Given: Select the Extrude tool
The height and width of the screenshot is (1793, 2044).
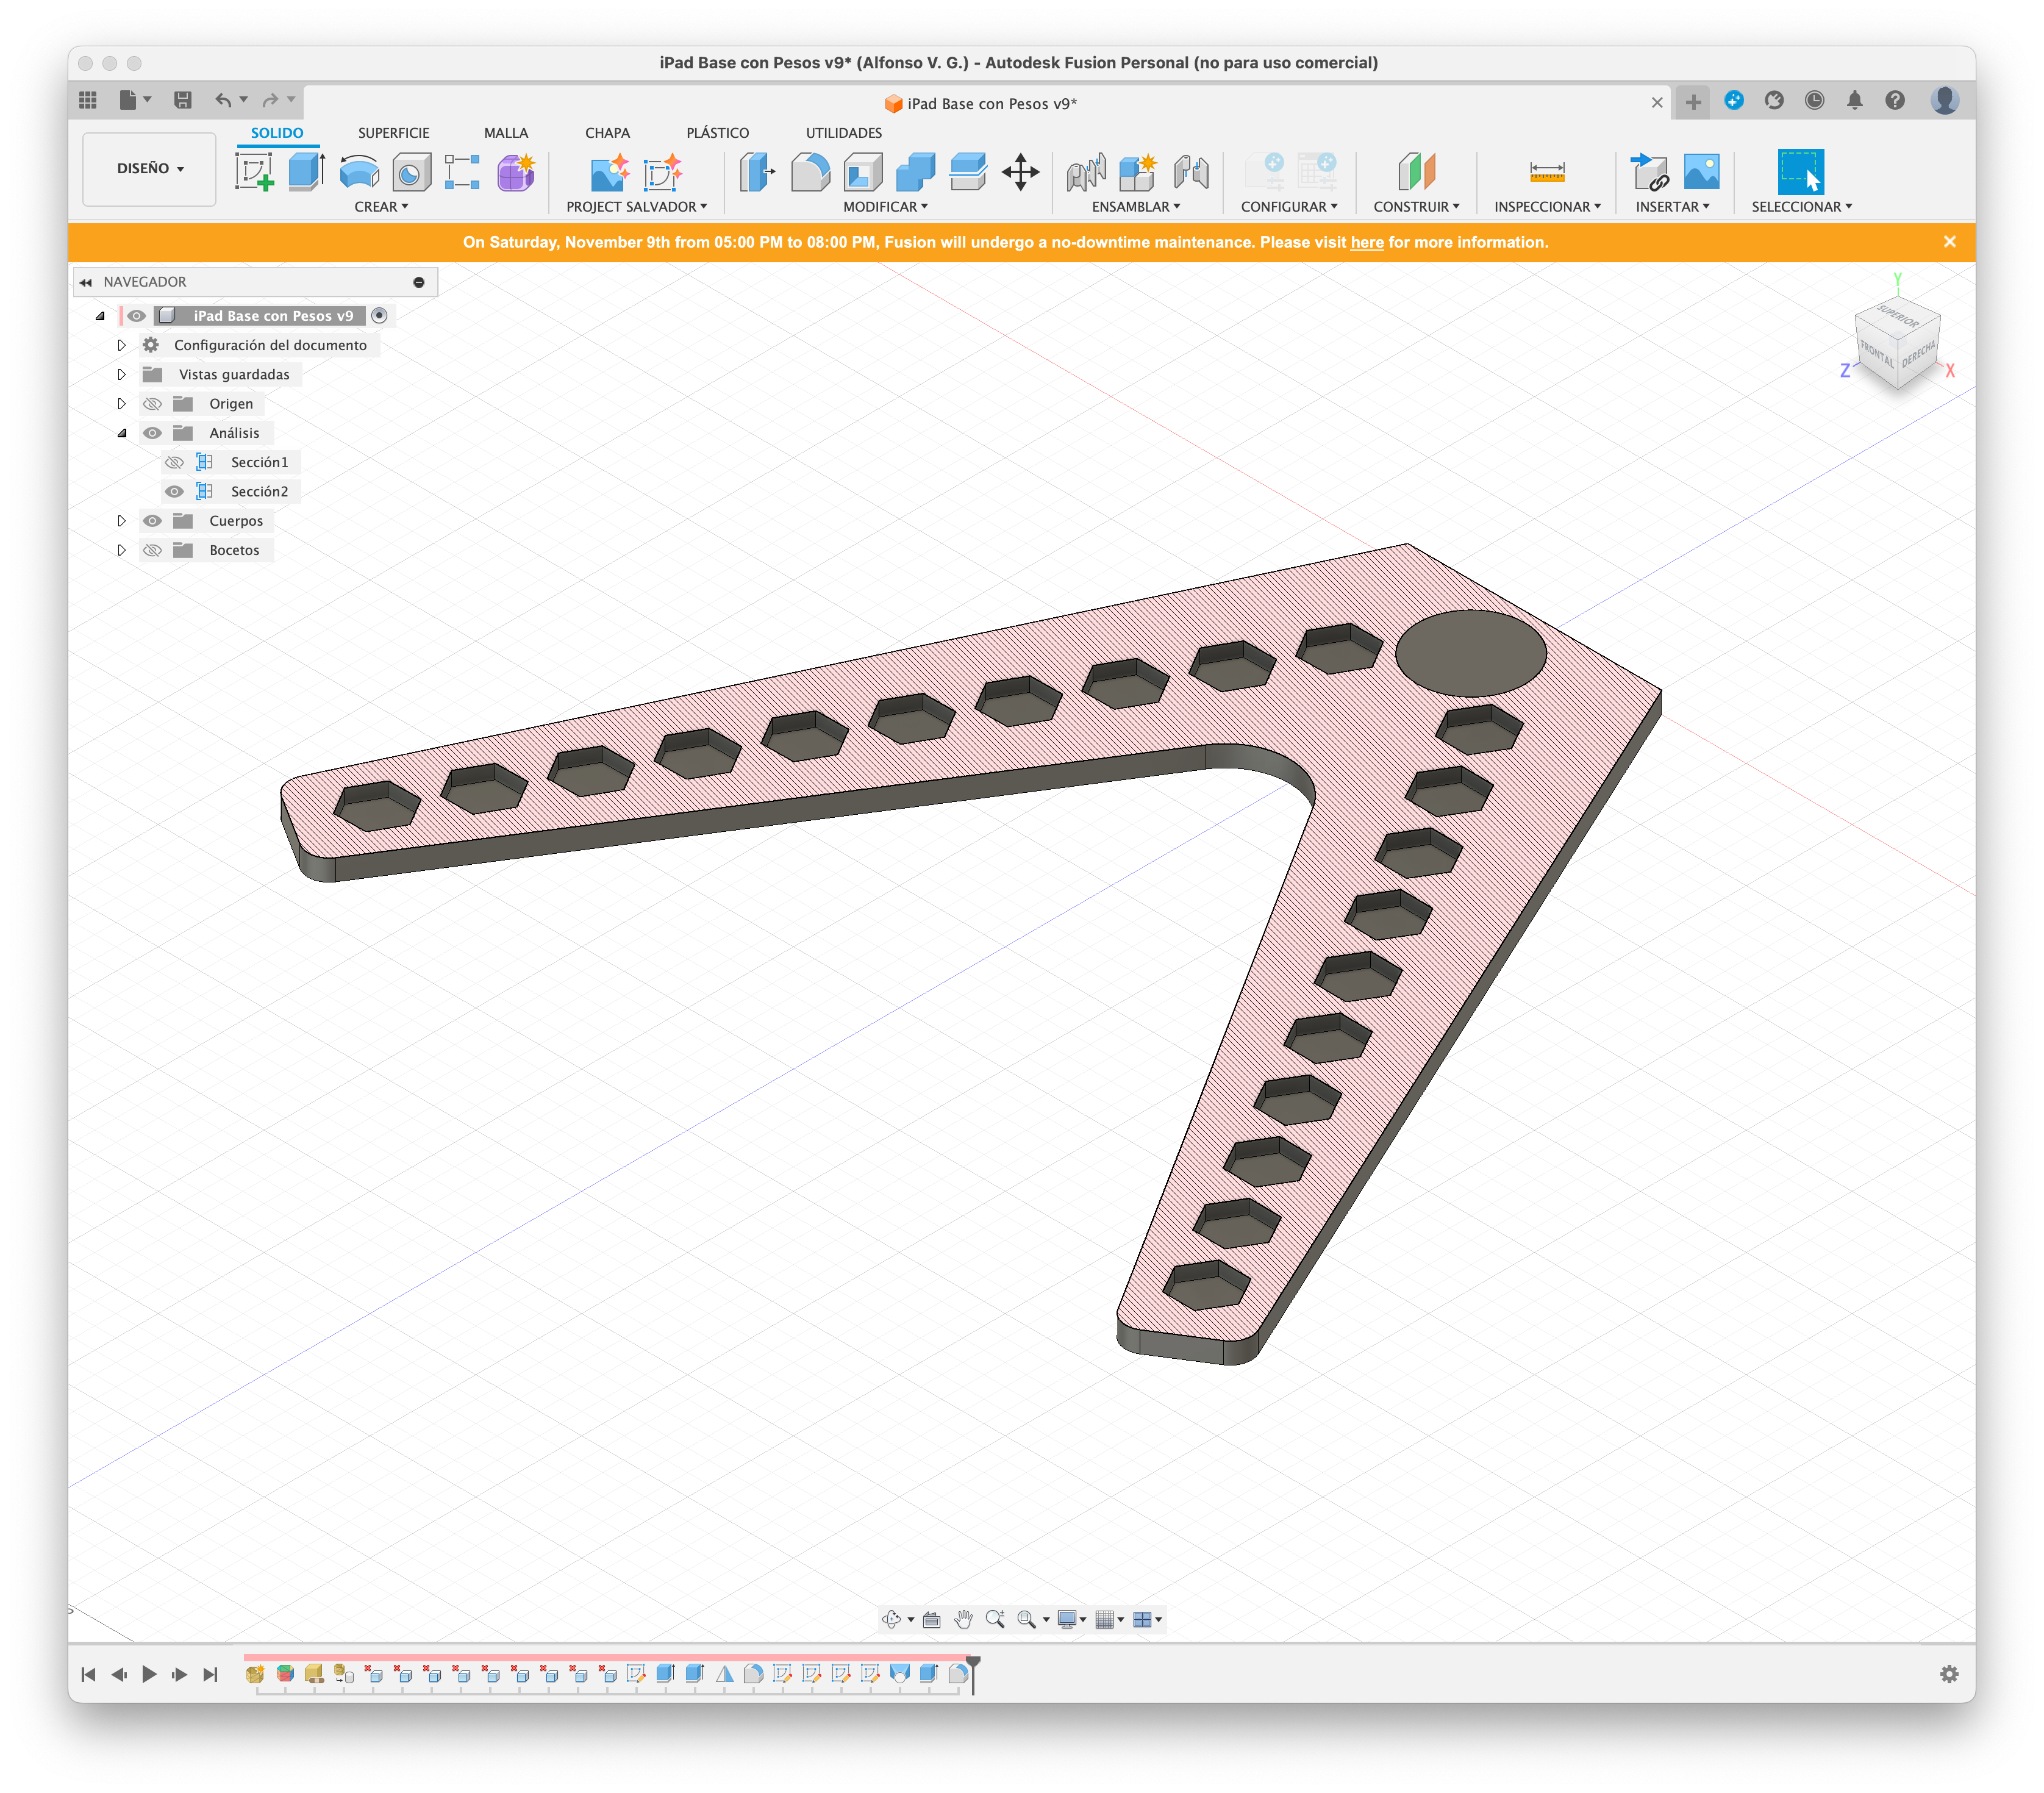Looking at the screenshot, I should pyautogui.click(x=307, y=172).
